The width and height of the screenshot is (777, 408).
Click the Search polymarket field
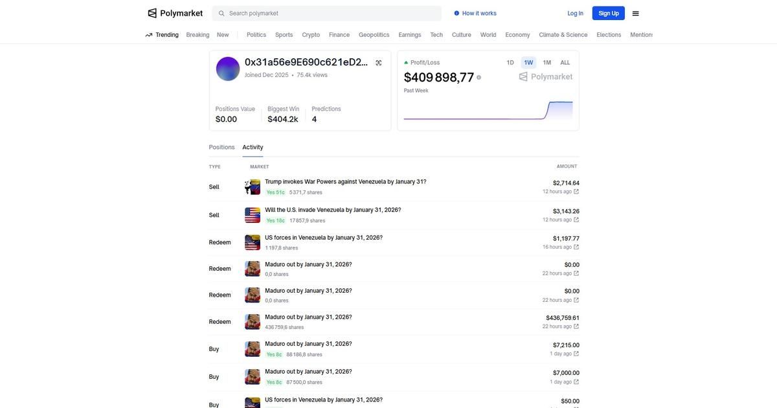click(x=330, y=13)
